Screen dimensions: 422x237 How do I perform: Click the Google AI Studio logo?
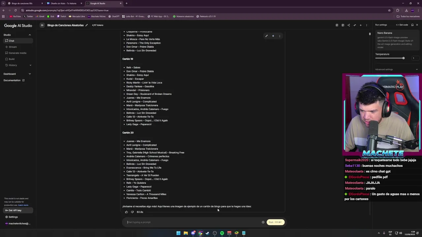pyautogui.click(x=18, y=26)
